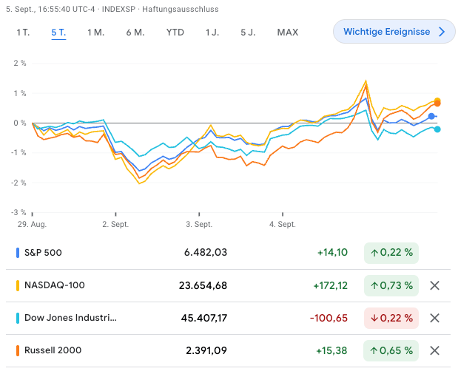Remove Russell 2000 from the comparison
Viewport: 458px width, 374px height.
435,350
